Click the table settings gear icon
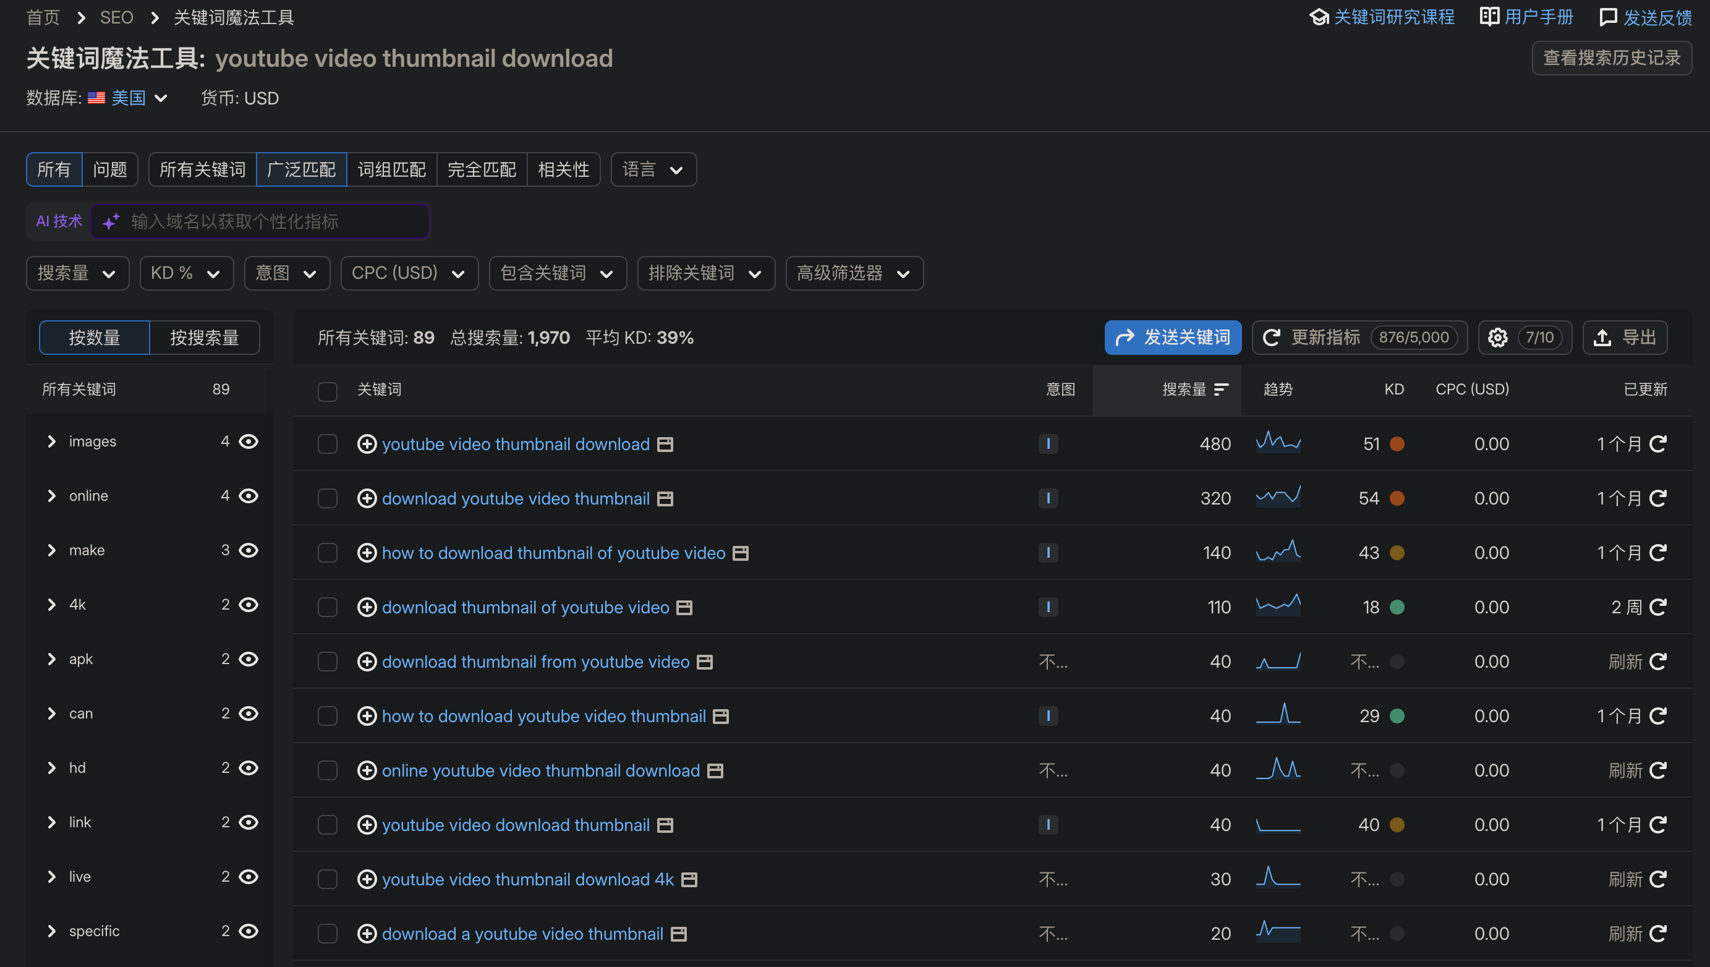The width and height of the screenshot is (1710, 967). pos(1497,338)
